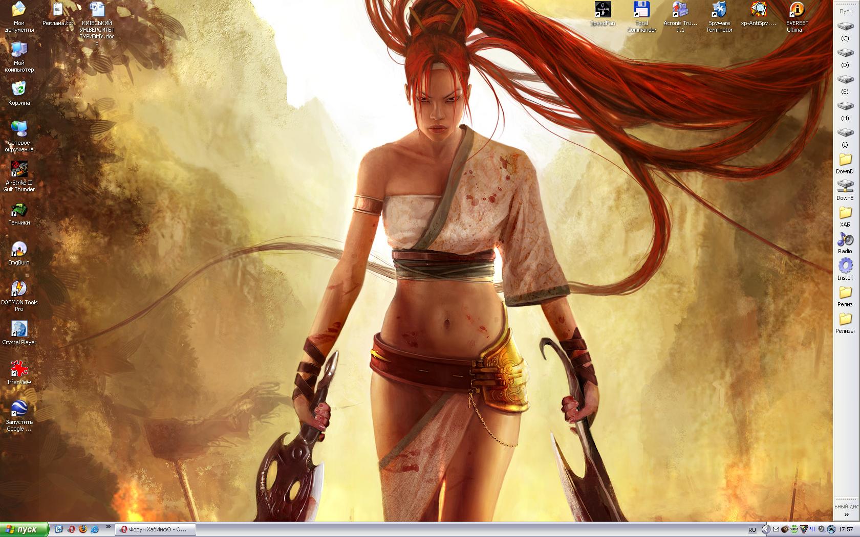The height and width of the screenshot is (537, 860).
Task: Open the Релизы folder in sidebar
Action: (845, 321)
